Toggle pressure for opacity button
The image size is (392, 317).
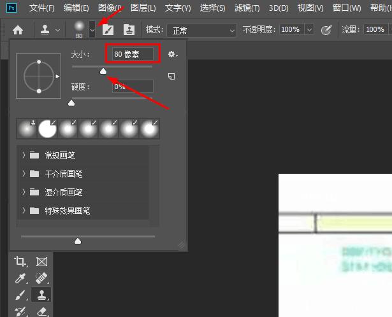point(327,30)
